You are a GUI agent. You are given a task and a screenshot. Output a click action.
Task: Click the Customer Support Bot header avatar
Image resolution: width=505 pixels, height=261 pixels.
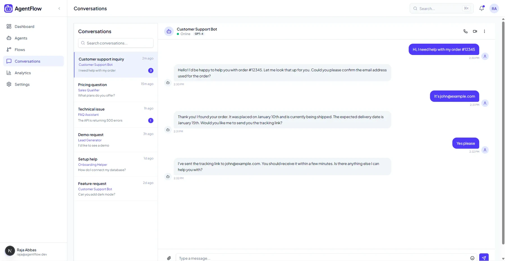[x=169, y=31]
